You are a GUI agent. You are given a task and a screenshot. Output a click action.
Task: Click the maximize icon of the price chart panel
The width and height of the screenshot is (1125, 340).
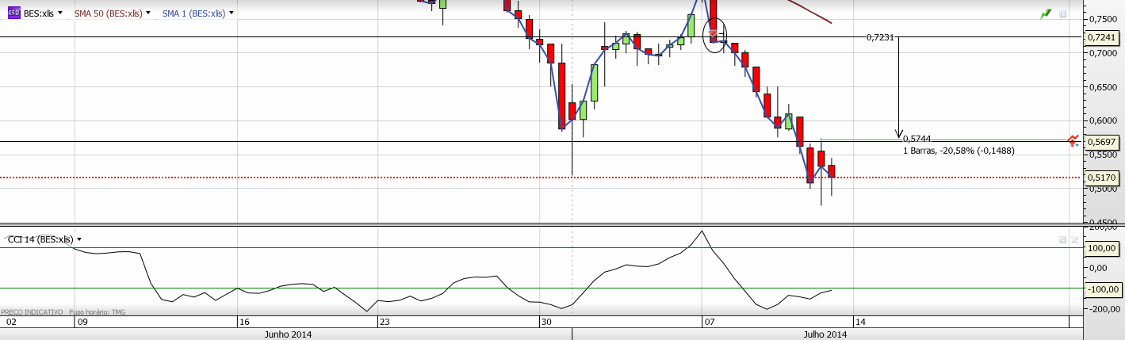(1062, 14)
